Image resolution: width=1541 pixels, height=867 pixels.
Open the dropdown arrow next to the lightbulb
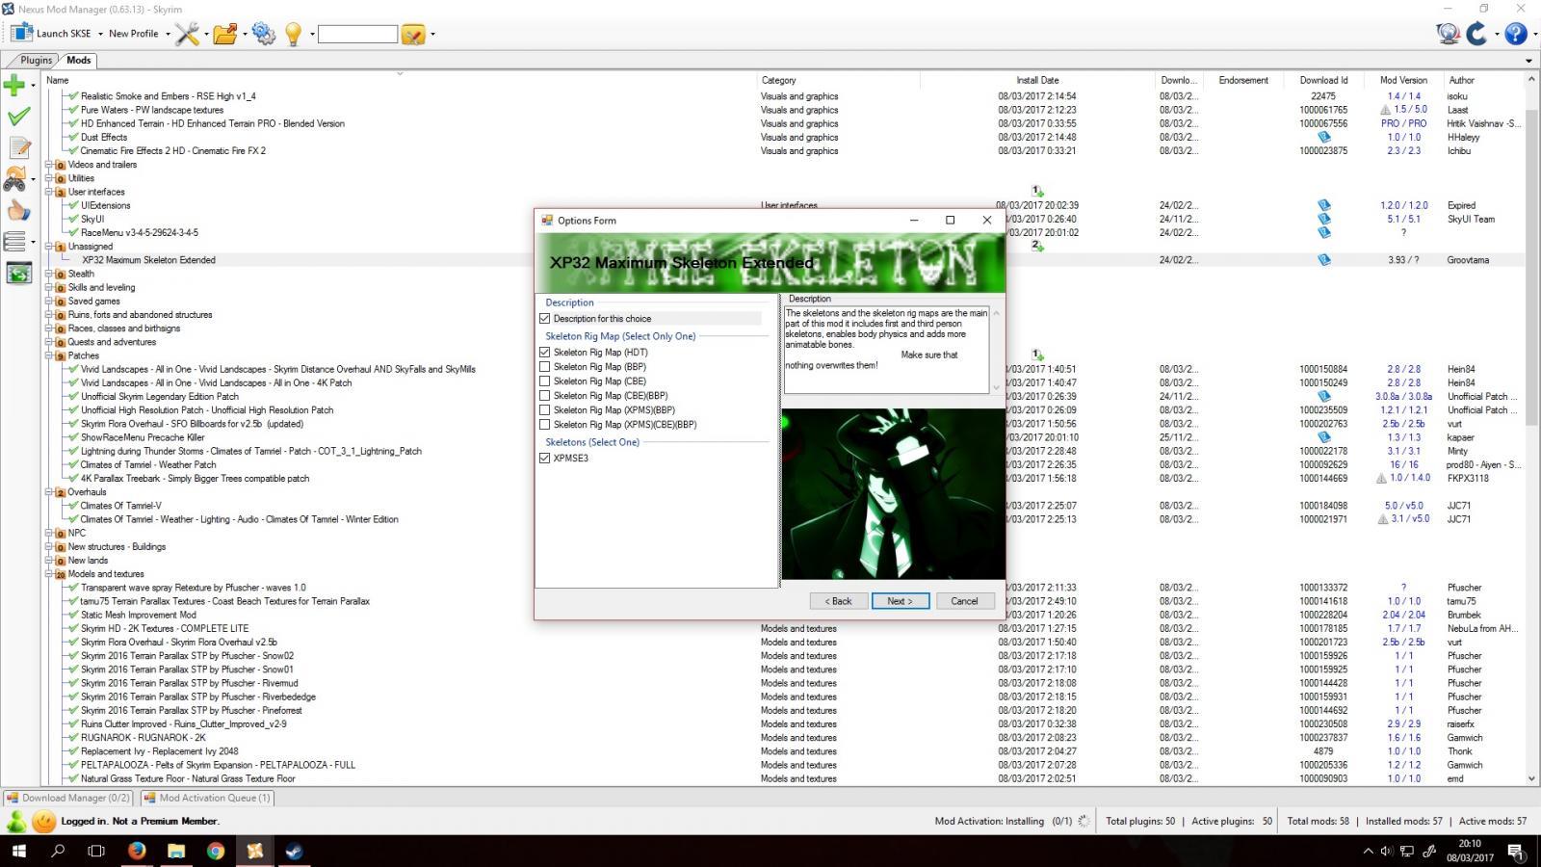coord(313,34)
